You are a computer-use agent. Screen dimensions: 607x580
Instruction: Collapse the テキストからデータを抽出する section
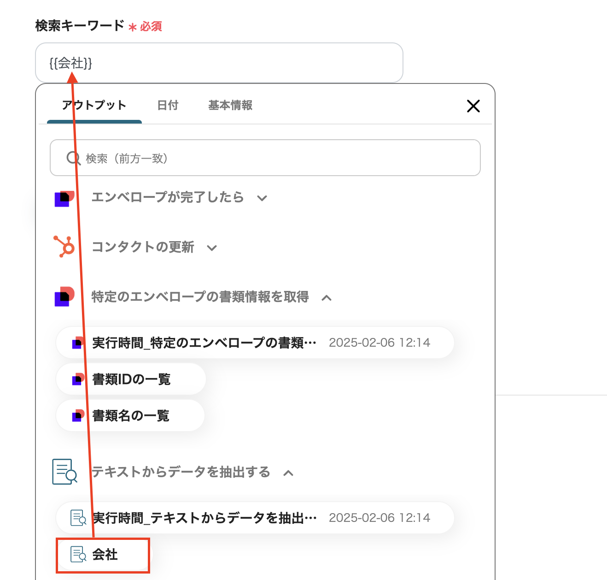[289, 473]
